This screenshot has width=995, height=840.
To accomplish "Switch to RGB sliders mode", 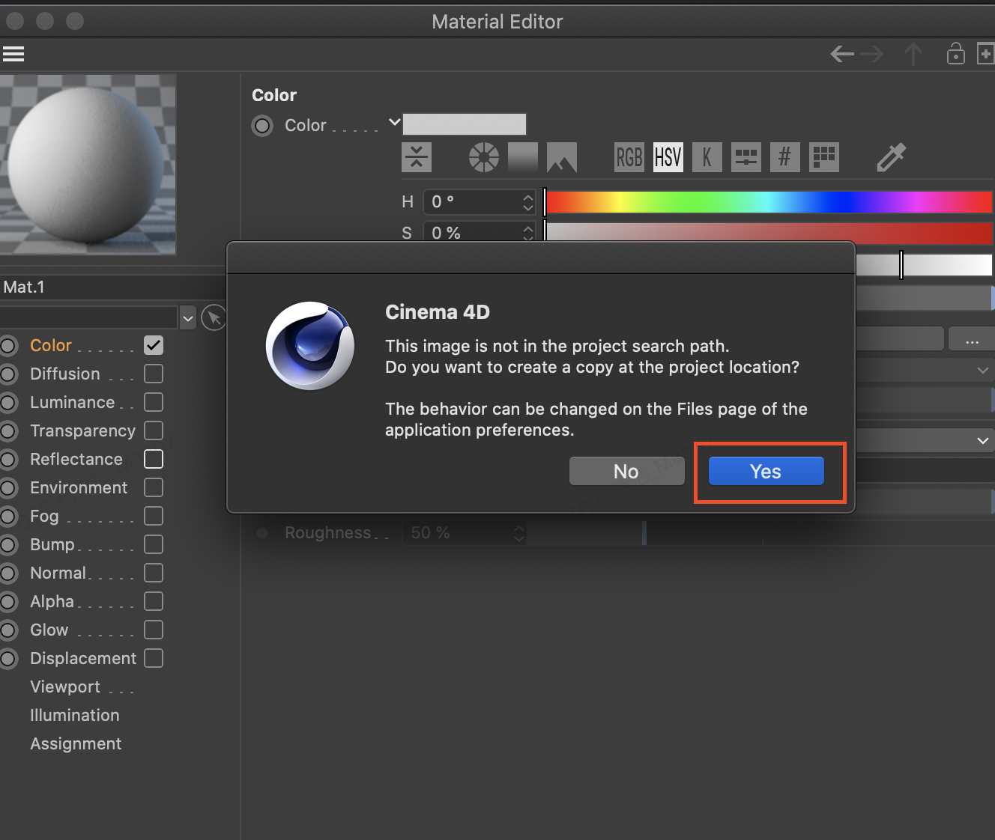I will pos(629,157).
